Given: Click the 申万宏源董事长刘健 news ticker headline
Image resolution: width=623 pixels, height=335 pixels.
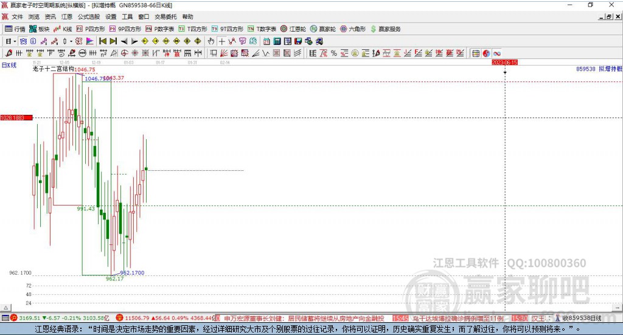Looking at the screenshot, I should tap(304, 318).
